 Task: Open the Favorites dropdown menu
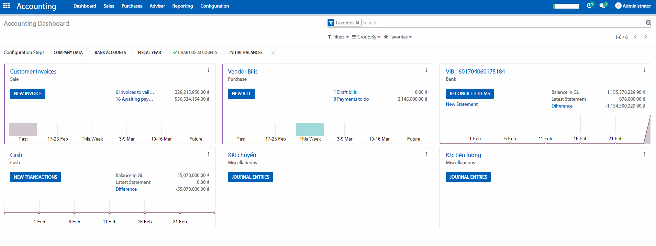pyautogui.click(x=398, y=37)
